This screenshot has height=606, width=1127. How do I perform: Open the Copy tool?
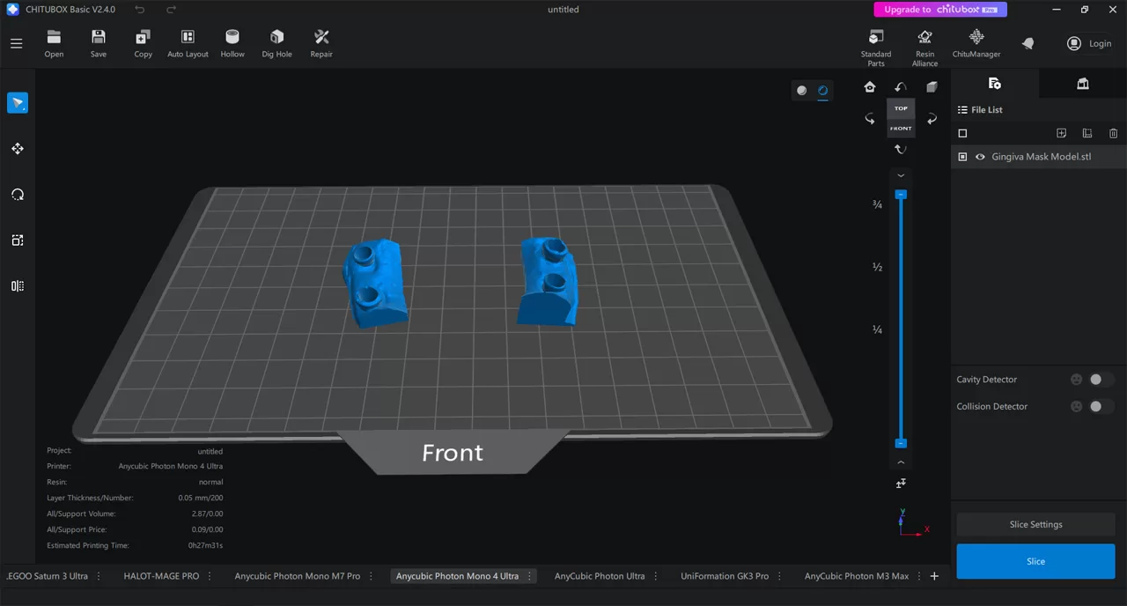tap(143, 41)
